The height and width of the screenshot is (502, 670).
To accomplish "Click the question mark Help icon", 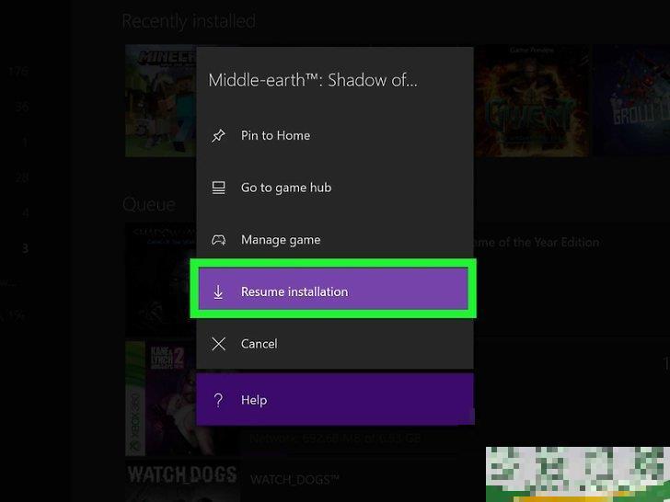I will (x=218, y=400).
